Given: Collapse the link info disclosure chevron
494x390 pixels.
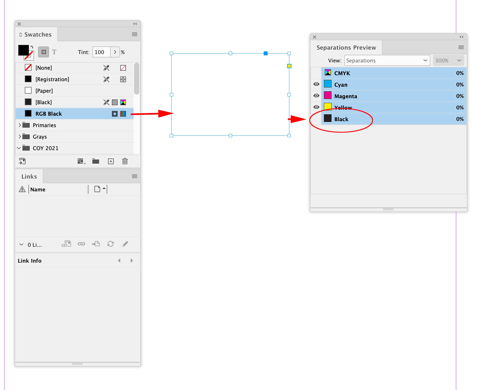Looking at the screenshot, I should (21, 245).
